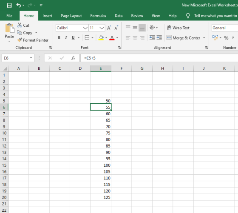Switch to the Insert tab
Screen dimensions: 238x213
coord(47,16)
